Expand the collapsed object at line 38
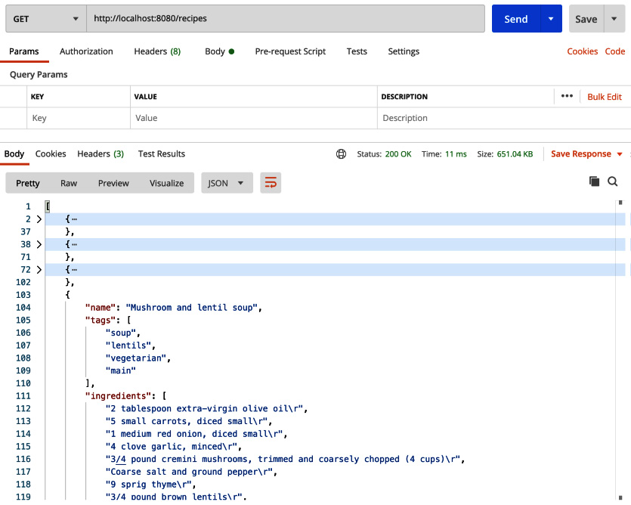 (x=39, y=244)
